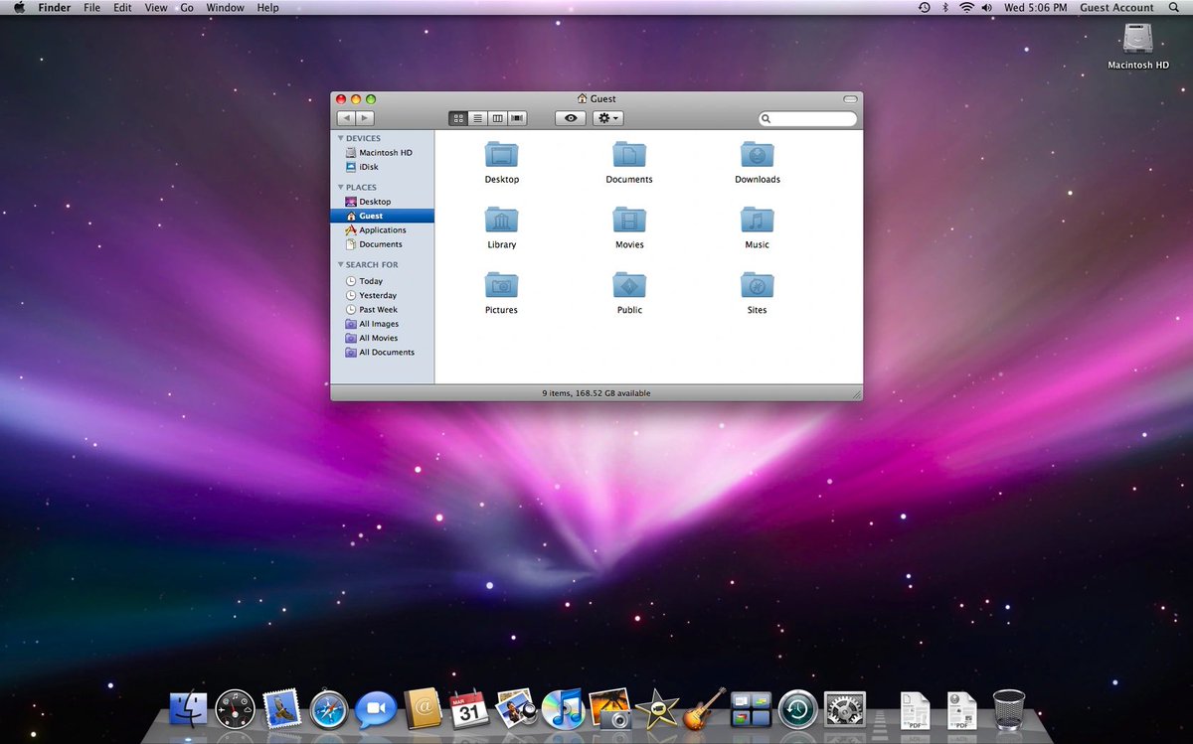Open the Downloads folder icon
This screenshot has width=1193, height=744.
click(x=758, y=155)
